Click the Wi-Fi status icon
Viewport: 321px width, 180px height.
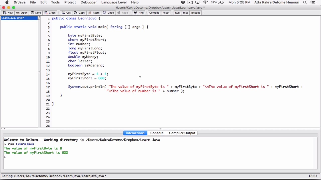tap(205, 2)
